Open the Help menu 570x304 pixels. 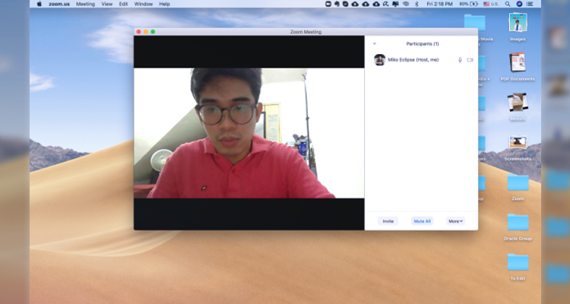click(164, 4)
